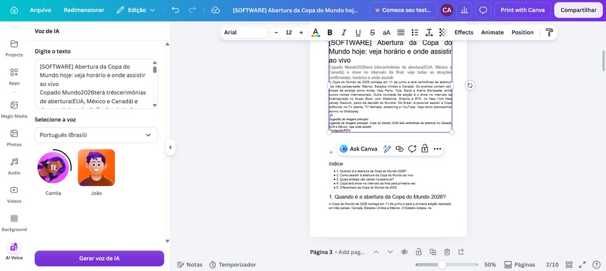Toggle underline formatting

[x=358, y=33]
